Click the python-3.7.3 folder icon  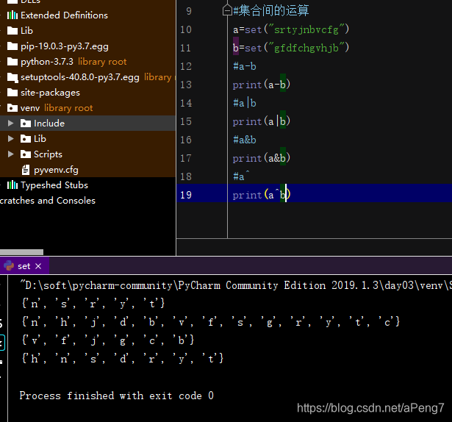point(12,62)
